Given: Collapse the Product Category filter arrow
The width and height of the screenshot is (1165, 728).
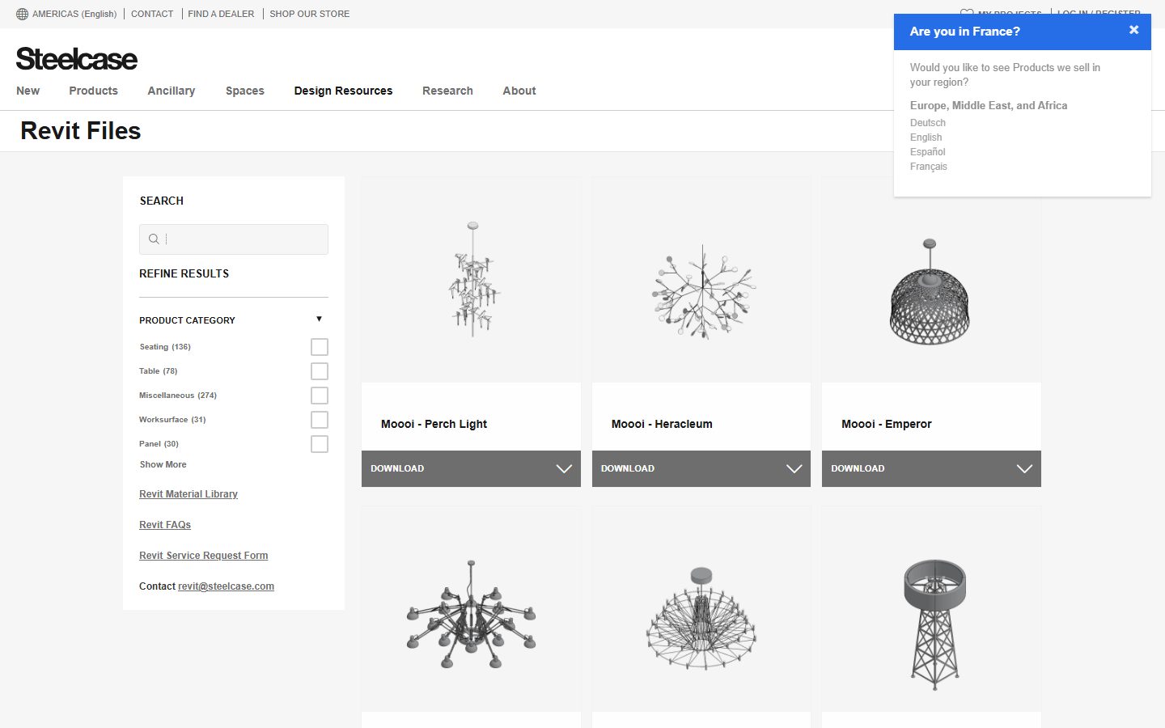Looking at the screenshot, I should pyautogui.click(x=319, y=319).
